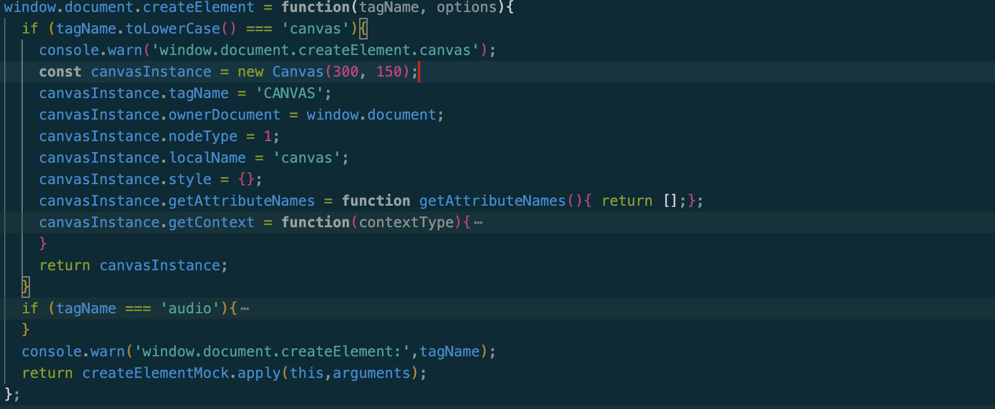Expand the folded getContext function ellipsis
Screen dimensions: 995x409
[x=478, y=223]
